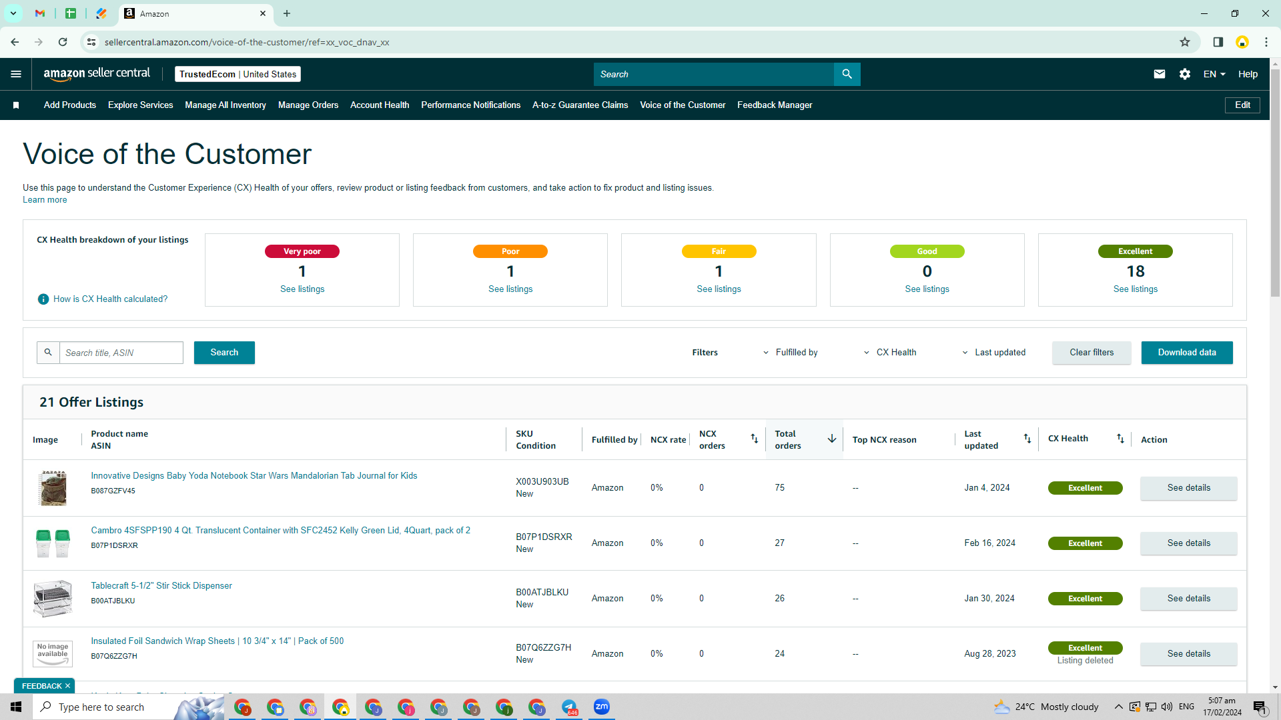Click the bookmark flag icon in nav bar
The image size is (1281, 720).
tap(16, 105)
